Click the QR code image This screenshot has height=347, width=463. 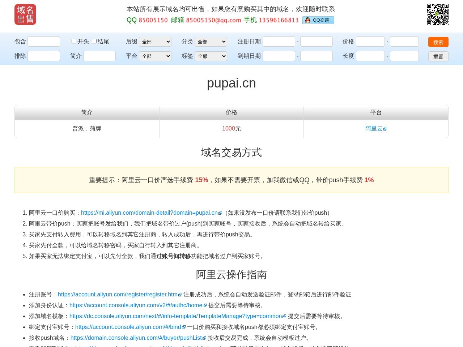click(438, 14)
